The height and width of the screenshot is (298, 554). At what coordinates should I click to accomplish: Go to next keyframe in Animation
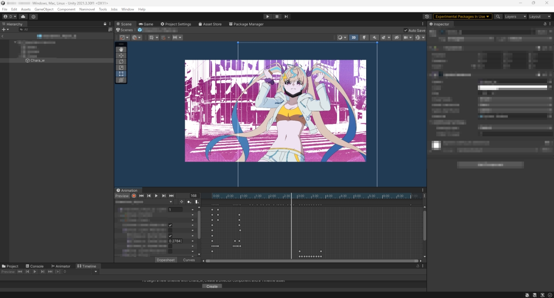[x=163, y=196]
